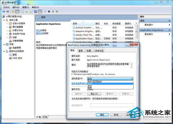
Task: Collapse the 服务和应用程序 node
Action: pyautogui.click(x=4, y=51)
